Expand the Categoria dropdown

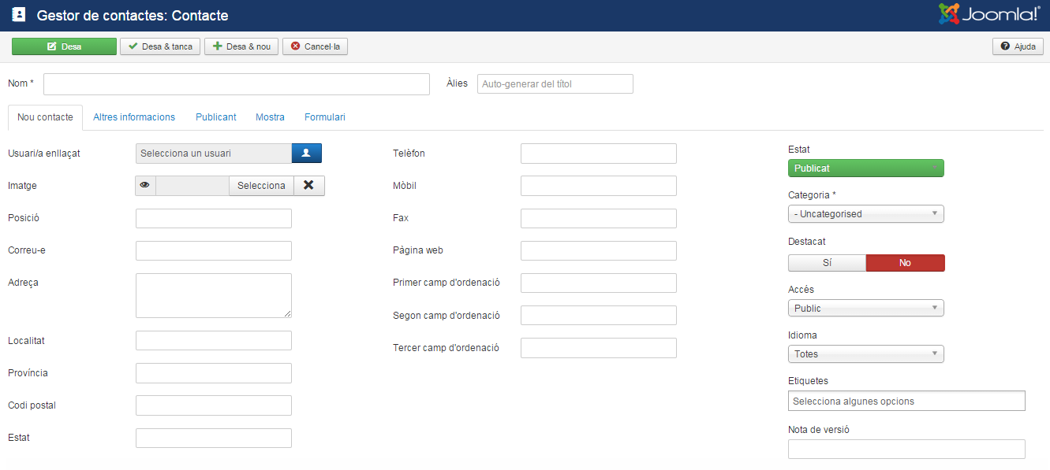(865, 214)
